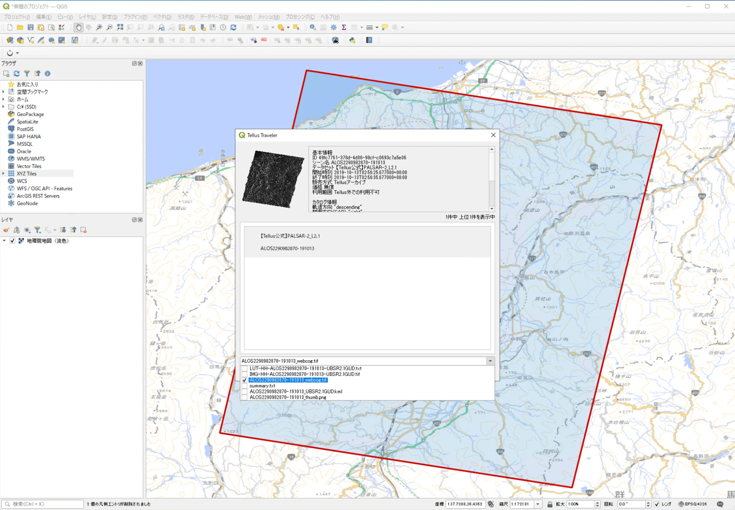The width and height of the screenshot is (735, 510).
Task: Open the file selection combo box arrow
Action: [x=490, y=361]
